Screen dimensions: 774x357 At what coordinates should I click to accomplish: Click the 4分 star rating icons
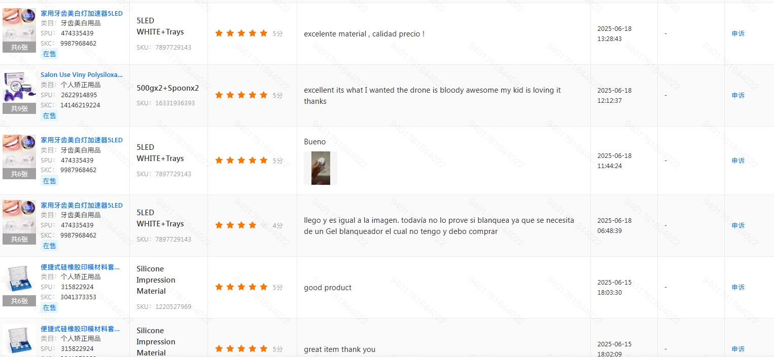pyautogui.click(x=241, y=225)
